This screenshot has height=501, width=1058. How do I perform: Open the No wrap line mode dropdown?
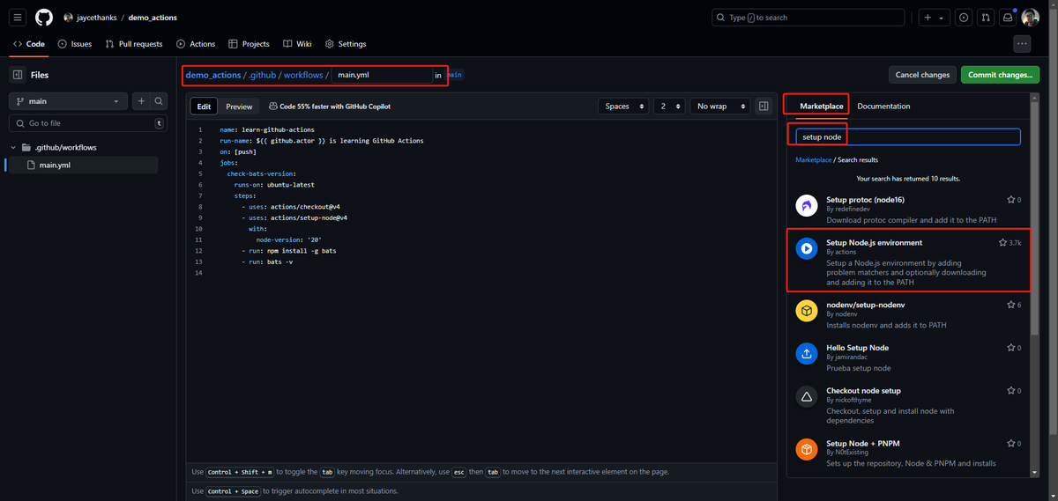pyautogui.click(x=719, y=107)
